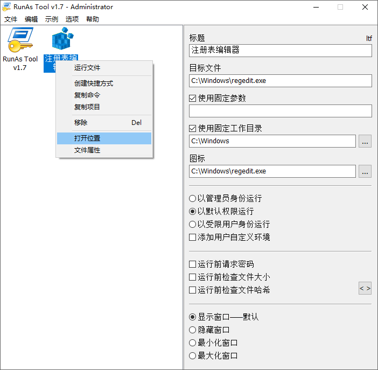Enable 添加用户自定义环境 checkbox

pos(192,238)
